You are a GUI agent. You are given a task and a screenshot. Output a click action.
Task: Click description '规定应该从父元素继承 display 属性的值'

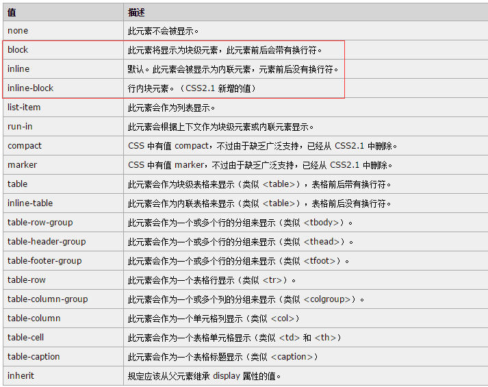(x=204, y=376)
